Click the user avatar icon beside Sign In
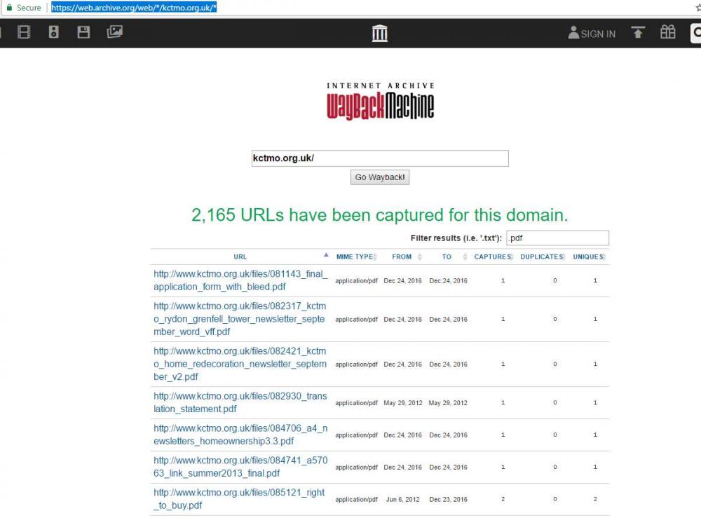This screenshot has width=701, height=518. [x=573, y=32]
